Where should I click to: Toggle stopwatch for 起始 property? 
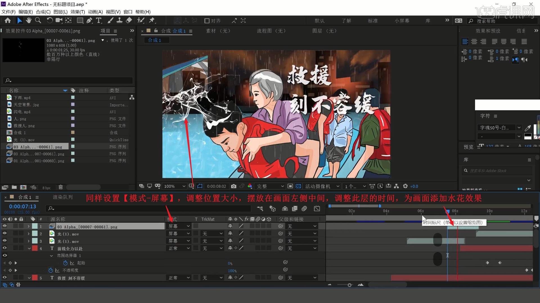pos(65,263)
